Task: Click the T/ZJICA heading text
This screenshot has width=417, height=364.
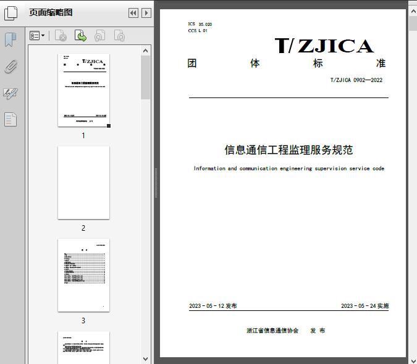Action: click(324, 46)
